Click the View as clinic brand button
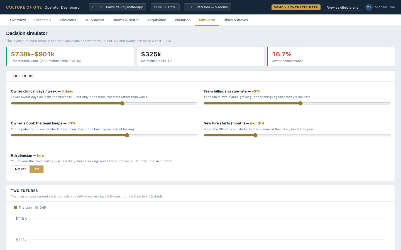This screenshot has width=401, height=250. click(x=343, y=7)
